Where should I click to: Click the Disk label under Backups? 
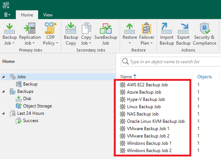(27, 99)
